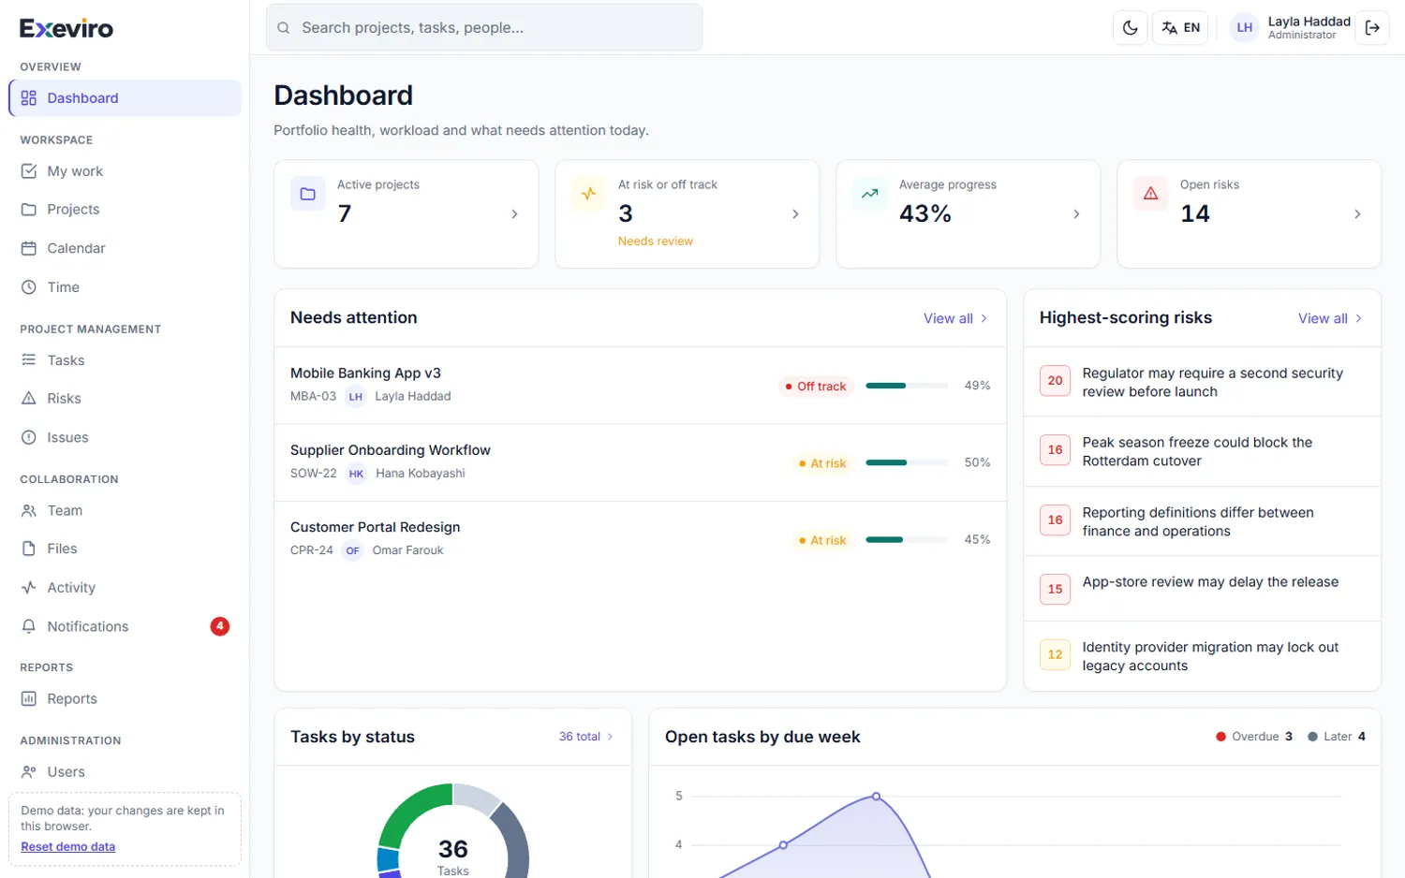
Task: Go to My work in sidebar
Action: point(125,171)
